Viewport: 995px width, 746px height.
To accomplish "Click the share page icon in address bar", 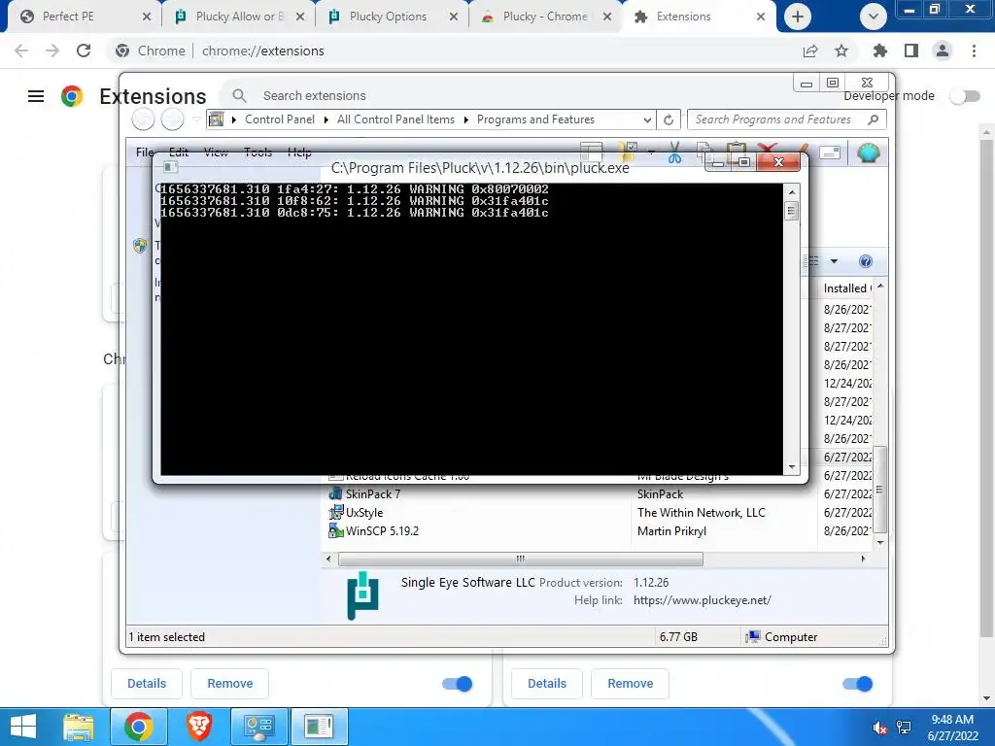I will click(x=810, y=51).
